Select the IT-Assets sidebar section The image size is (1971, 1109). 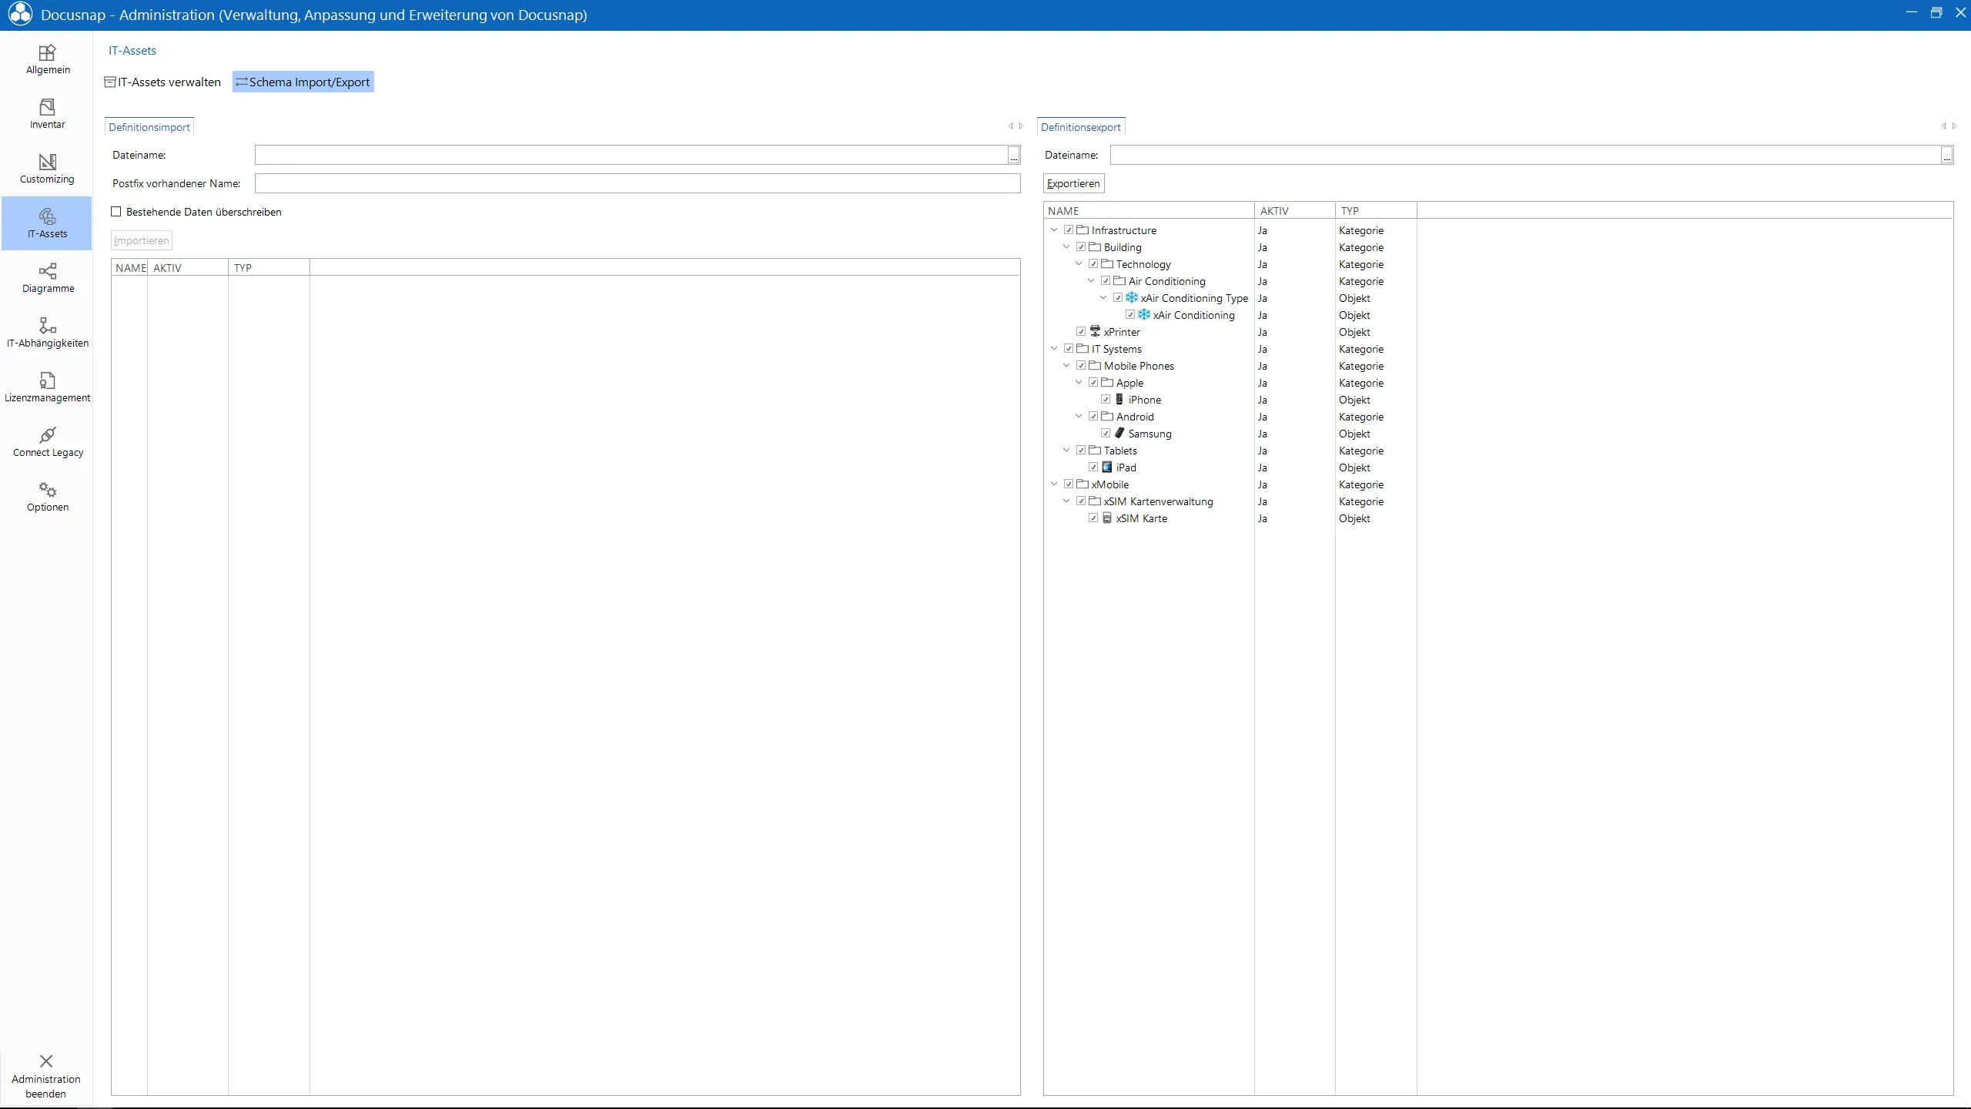pos(47,223)
